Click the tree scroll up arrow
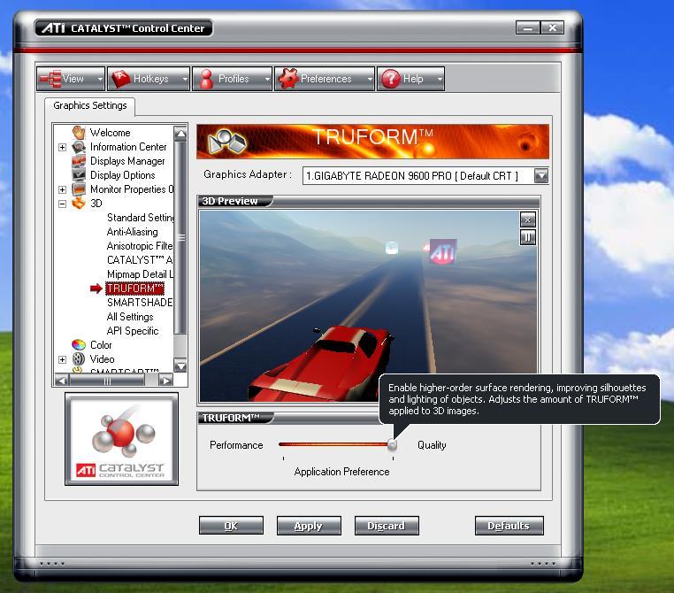The height and width of the screenshot is (593, 674). pos(181,134)
